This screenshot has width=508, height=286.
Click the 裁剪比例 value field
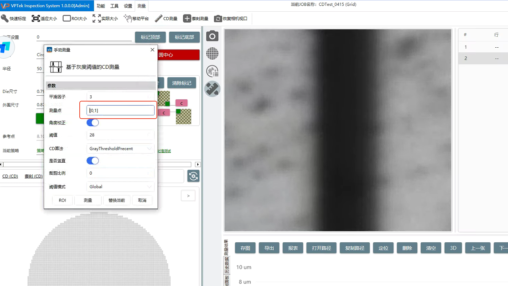point(120,173)
